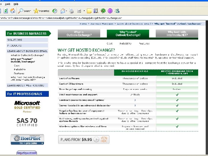The height and width of the screenshot is (156, 208).
Task: Open the Research books icon
Action: pyautogui.click(x=96, y=11)
